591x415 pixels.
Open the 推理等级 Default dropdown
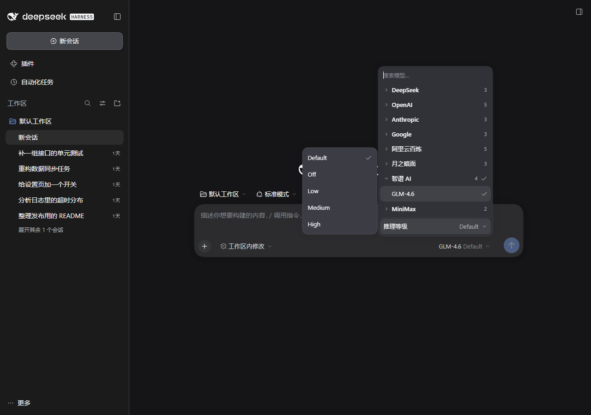[x=435, y=226]
